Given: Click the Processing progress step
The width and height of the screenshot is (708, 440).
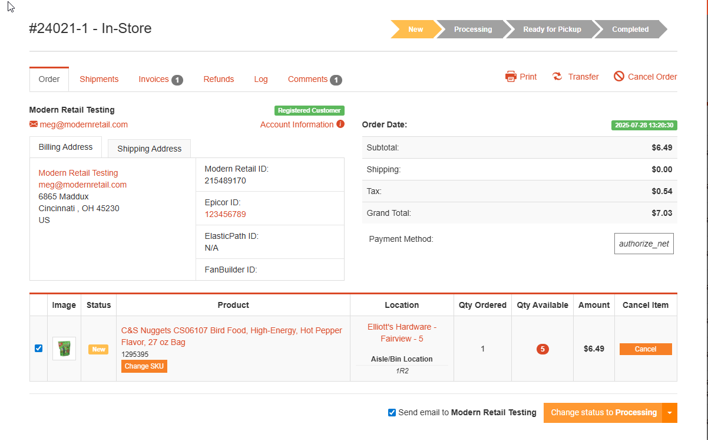Looking at the screenshot, I should [x=473, y=29].
